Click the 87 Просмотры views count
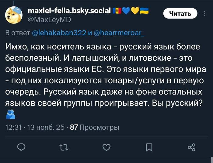 tap(95, 128)
